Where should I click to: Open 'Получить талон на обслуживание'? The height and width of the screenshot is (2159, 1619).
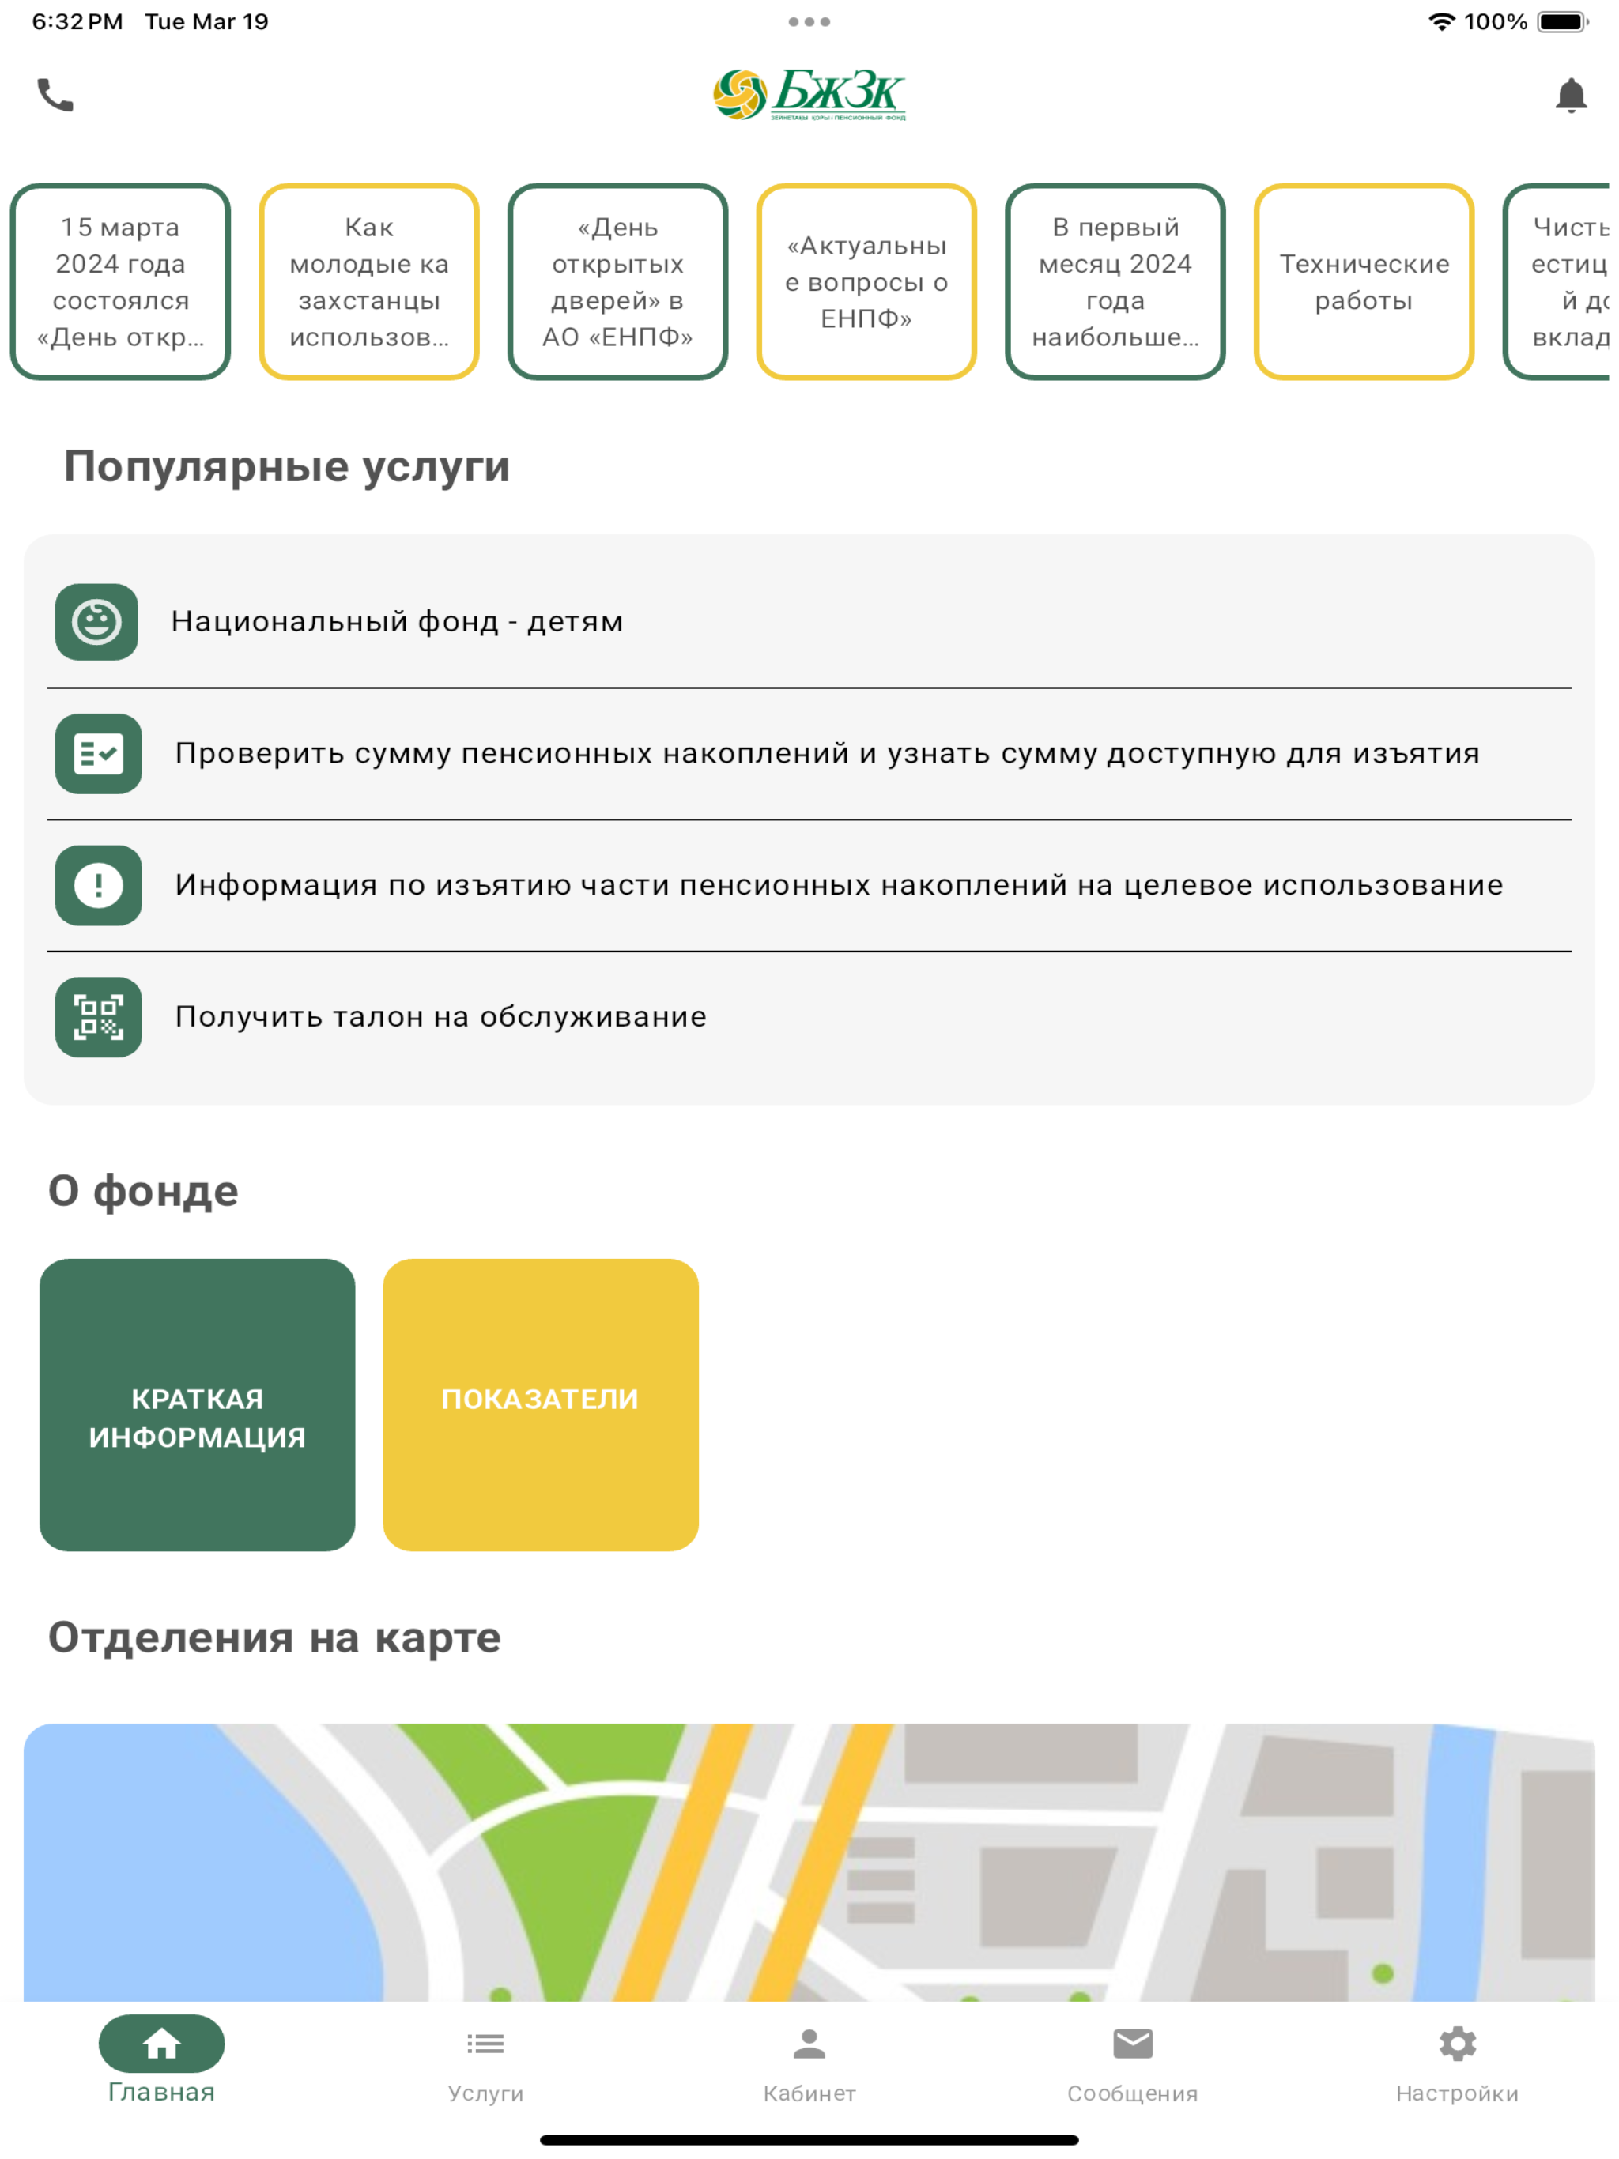(x=809, y=1017)
